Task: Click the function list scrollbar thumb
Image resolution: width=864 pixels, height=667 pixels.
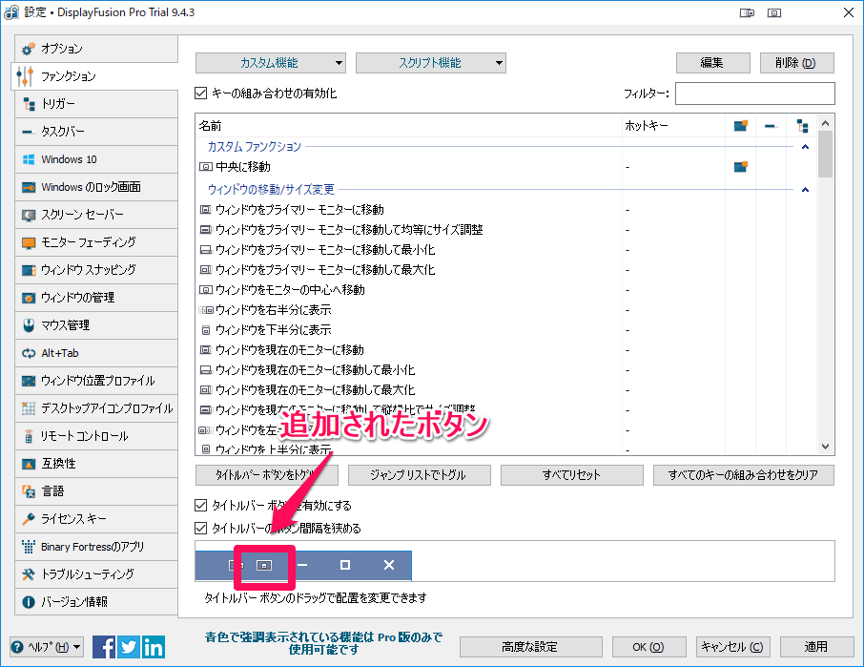Action: click(825, 155)
